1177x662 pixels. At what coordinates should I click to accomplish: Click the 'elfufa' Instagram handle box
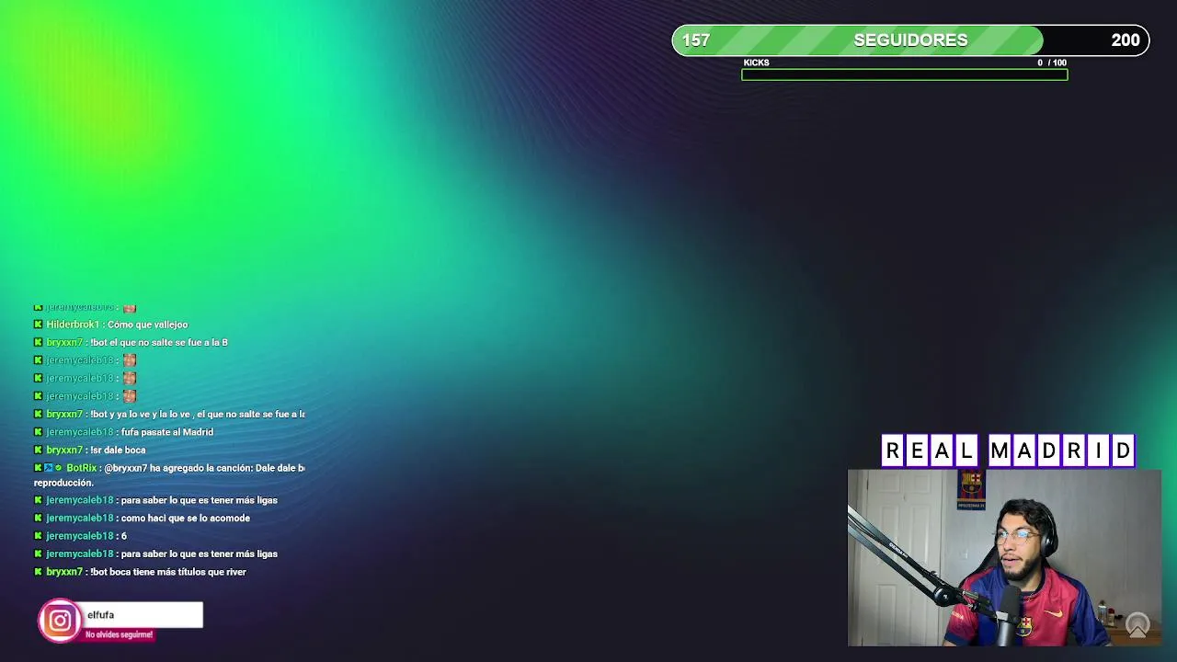[x=143, y=615]
